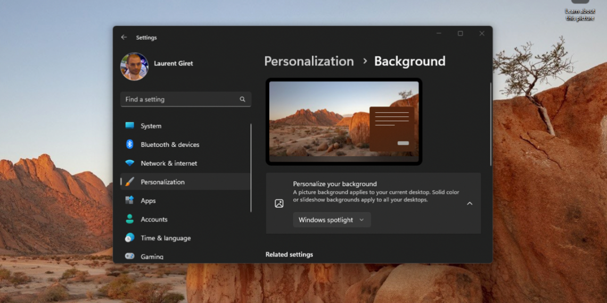Click the Gaming controller icon
Image resolution: width=607 pixels, height=303 pixels.
tap(129, 256)
